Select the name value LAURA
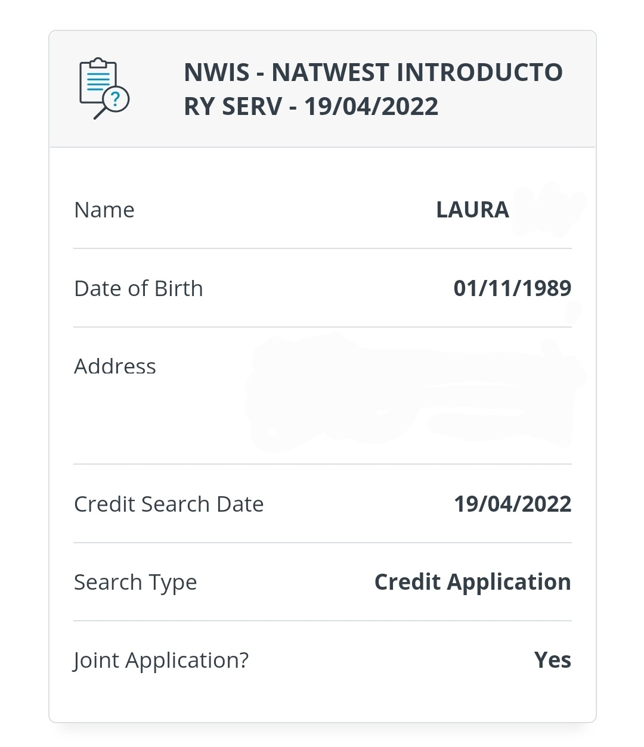 [x=472, y=210]
